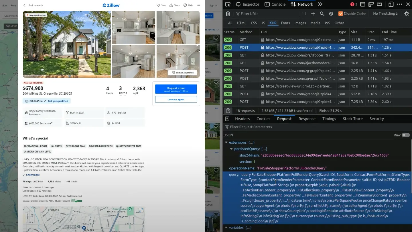Expand the variables JSON node
Screen dimensions: 412x232
coord(226,228)
